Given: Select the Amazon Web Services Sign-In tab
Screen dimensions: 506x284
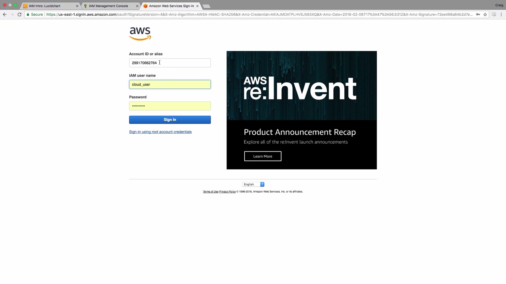Looking at the screenshot, I should coord(171,6).
